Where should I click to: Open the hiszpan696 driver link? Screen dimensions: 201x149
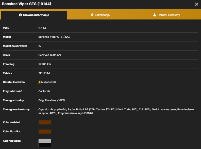tap(48, 82)
